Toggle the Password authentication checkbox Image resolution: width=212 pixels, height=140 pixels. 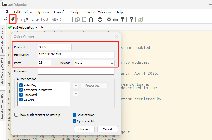pos(21,95)
